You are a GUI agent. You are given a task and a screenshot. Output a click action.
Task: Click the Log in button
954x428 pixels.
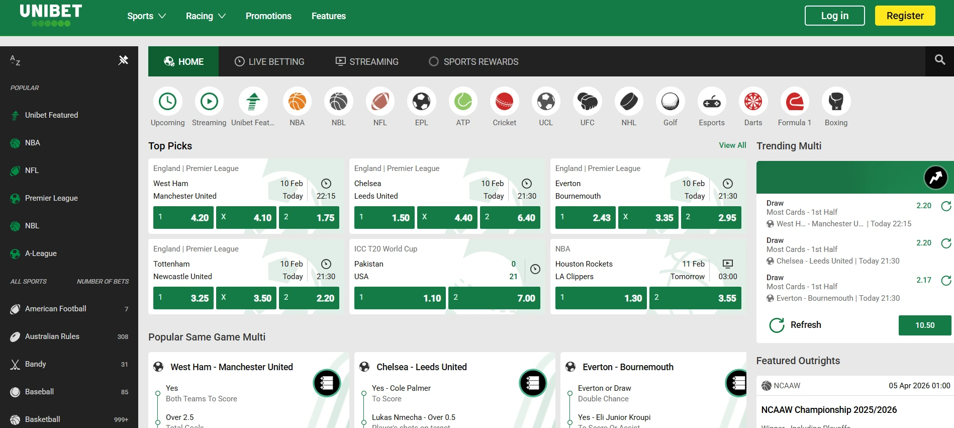pos(835,16)
